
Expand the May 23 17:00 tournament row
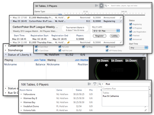(x=11, y=18)
